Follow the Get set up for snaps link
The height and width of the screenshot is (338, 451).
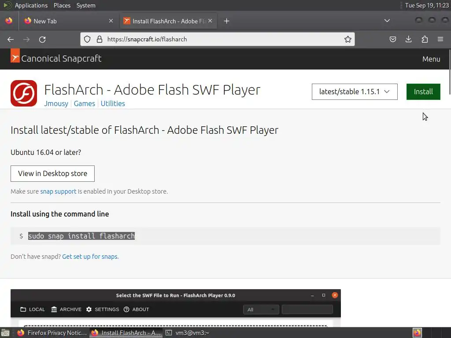90,257
